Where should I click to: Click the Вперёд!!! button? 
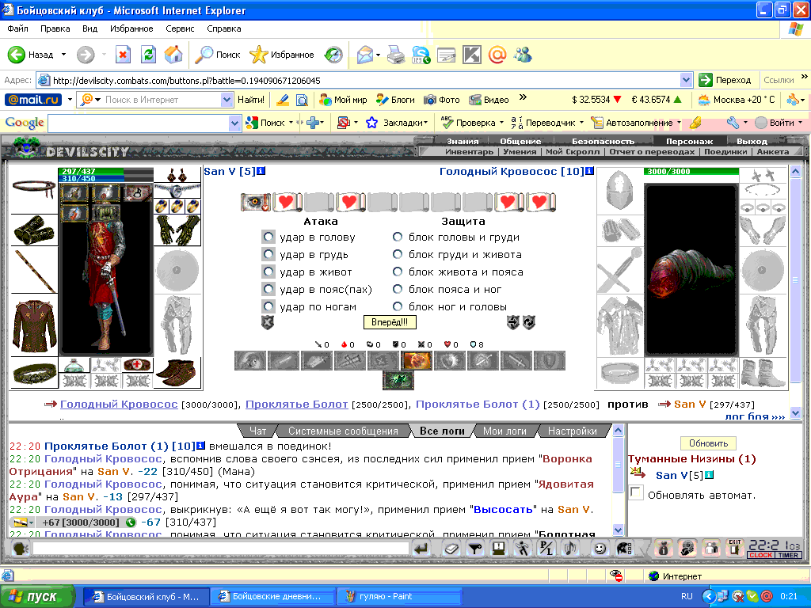point(390,322)
